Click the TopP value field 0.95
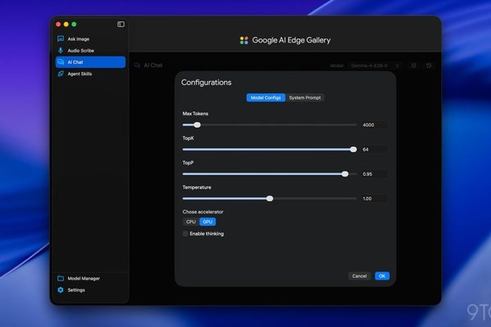Image resolution: width=491 pixels, height=327 pixels. point(374,174)
